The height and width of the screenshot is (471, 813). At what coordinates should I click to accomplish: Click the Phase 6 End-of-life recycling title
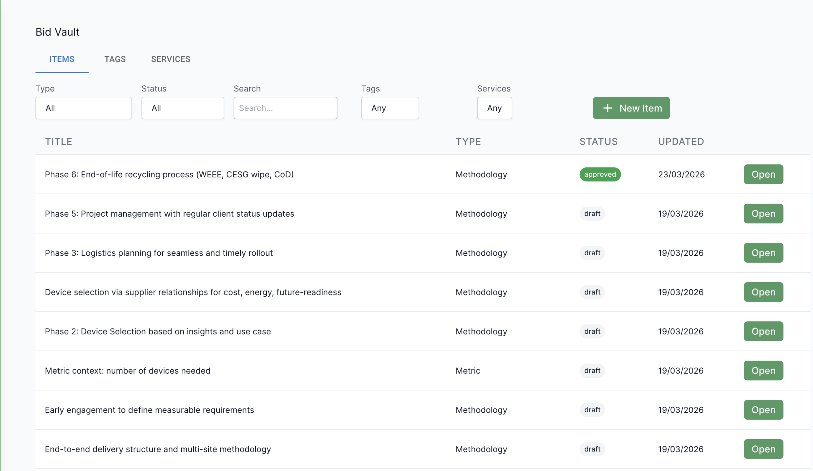(169, 174)
